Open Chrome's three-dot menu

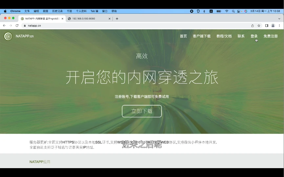[x=279, y=26]
